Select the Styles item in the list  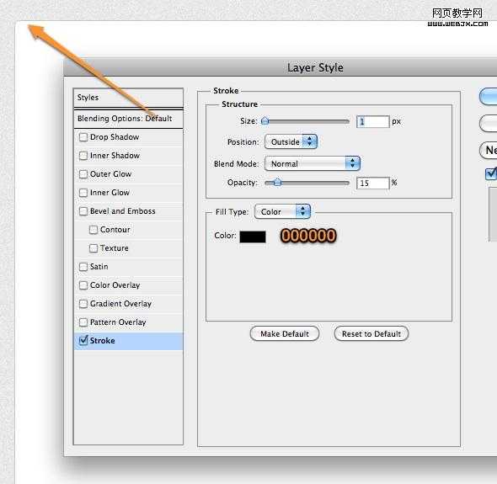(x=128, y=98)
